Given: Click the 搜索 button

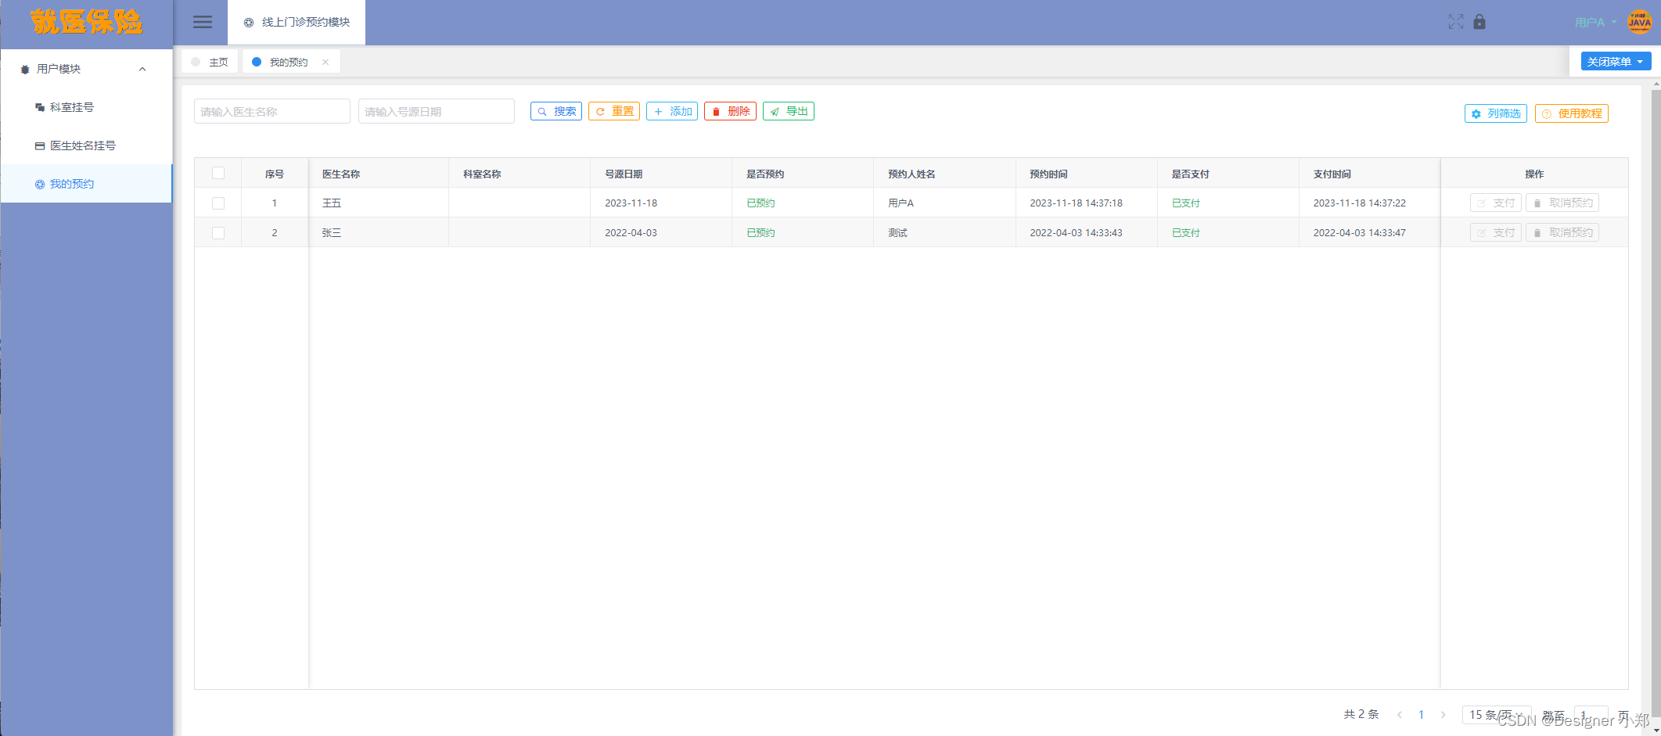Looking at the screenshot, I should pos(556,111).
